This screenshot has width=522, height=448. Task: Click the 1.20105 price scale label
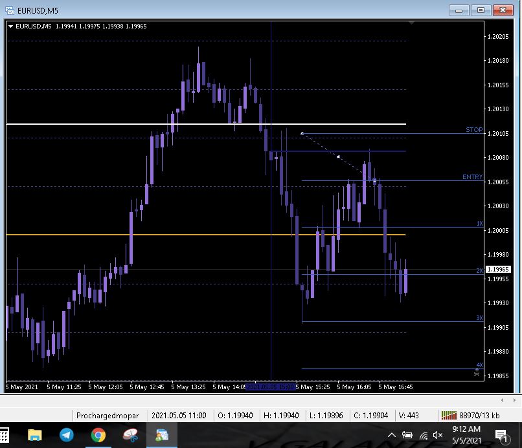[x=498, y=134]
